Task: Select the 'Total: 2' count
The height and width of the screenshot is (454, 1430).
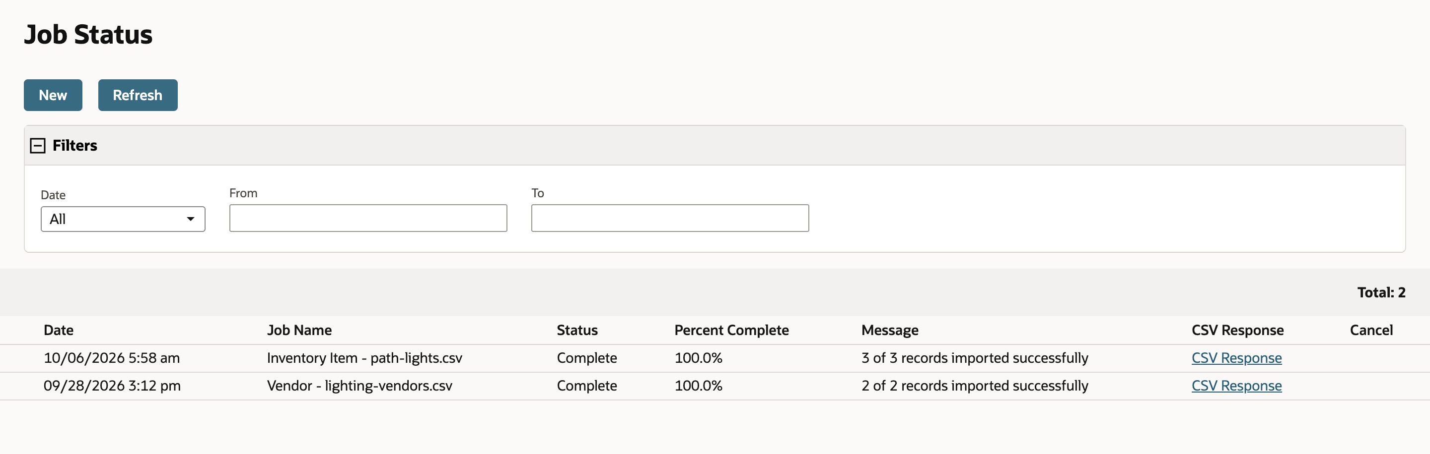Action: tap(1381, 293)
